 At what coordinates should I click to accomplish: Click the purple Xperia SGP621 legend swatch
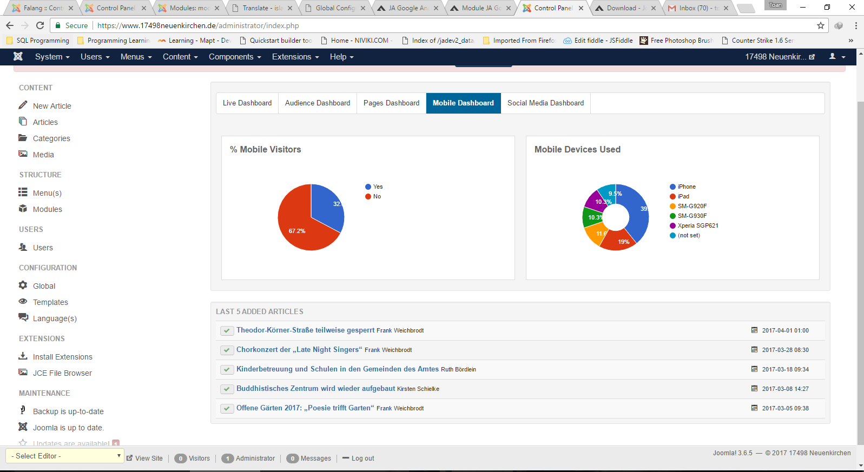point(672,225)
